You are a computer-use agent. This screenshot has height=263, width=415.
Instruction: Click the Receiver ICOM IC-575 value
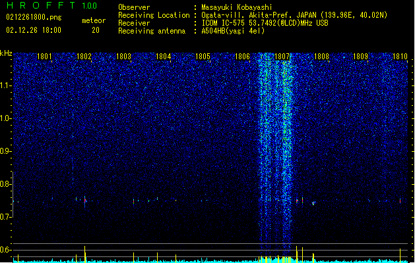tap(265, 23)
